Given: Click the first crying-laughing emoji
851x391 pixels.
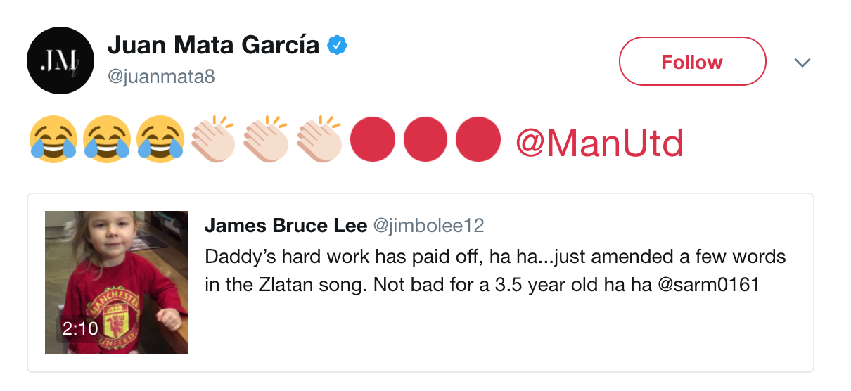Looking at the screenshot, I should (x=53, y=139).
